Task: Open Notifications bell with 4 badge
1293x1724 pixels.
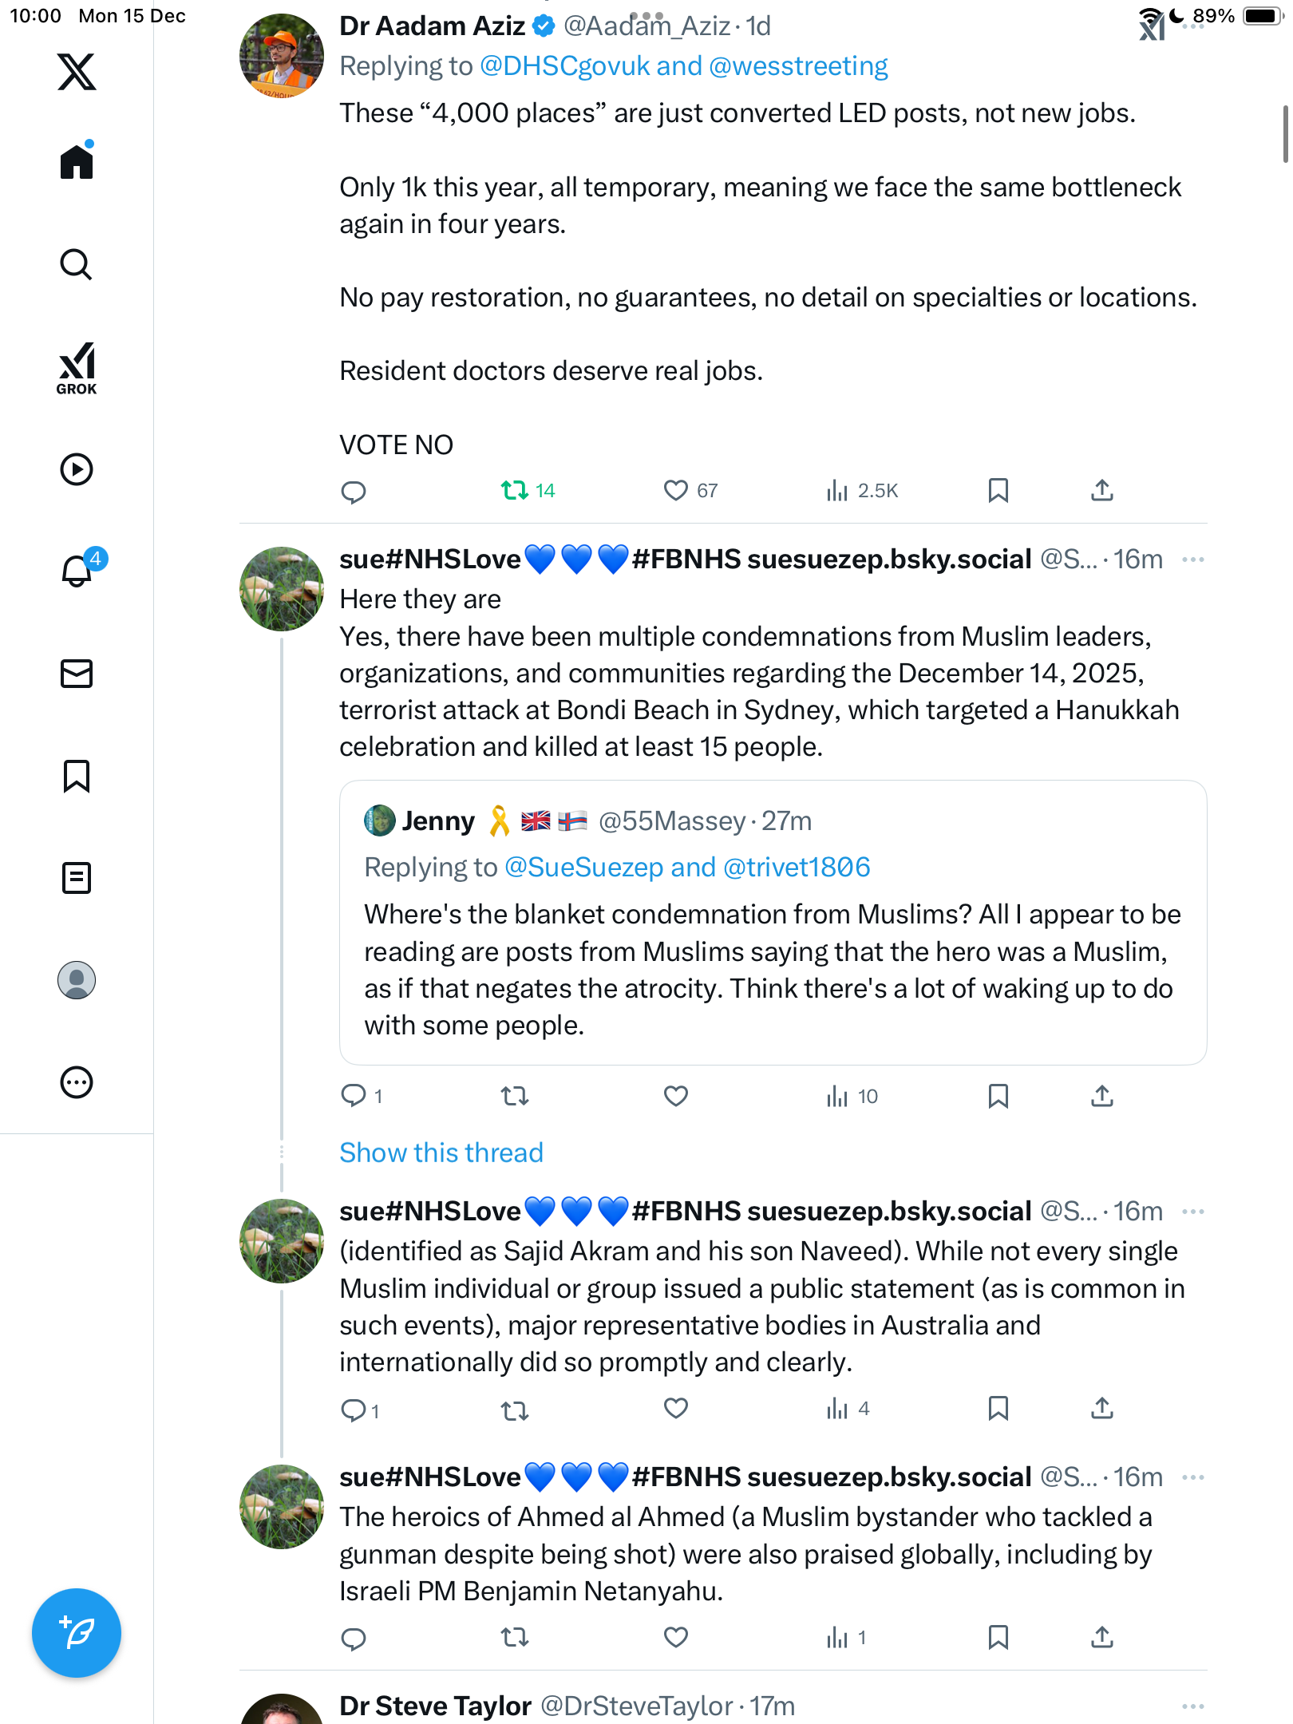Action: coord(77,571)
